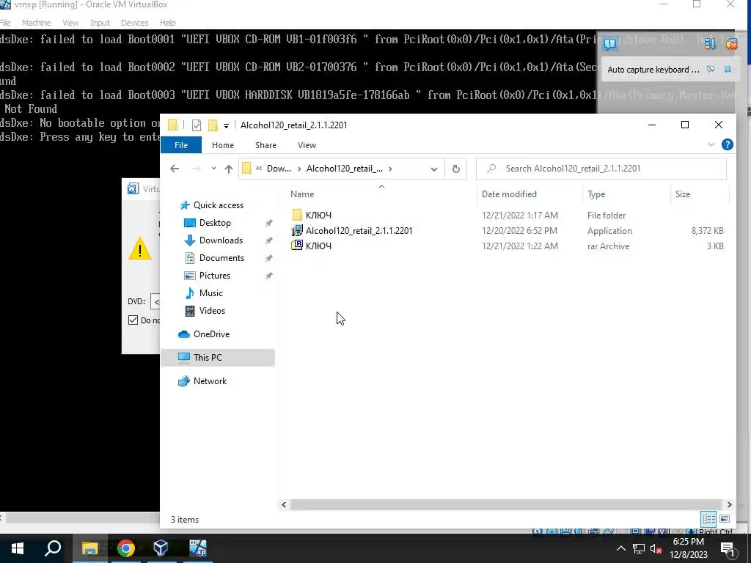Open Google Chrome from the taskbar
The height and width of the screenshot is (563, 751).
125,548
